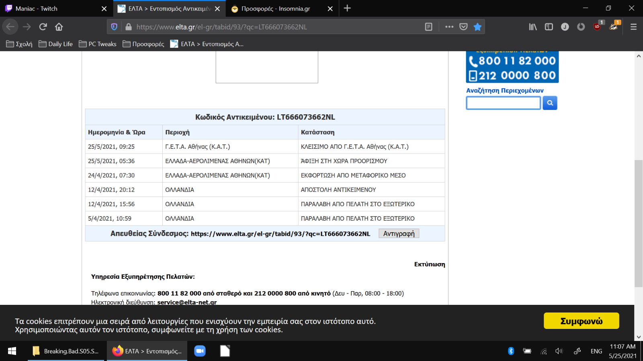Click the Κωδικός Αντικειμένου: LT666073662NL header

(x=265, y=117)
